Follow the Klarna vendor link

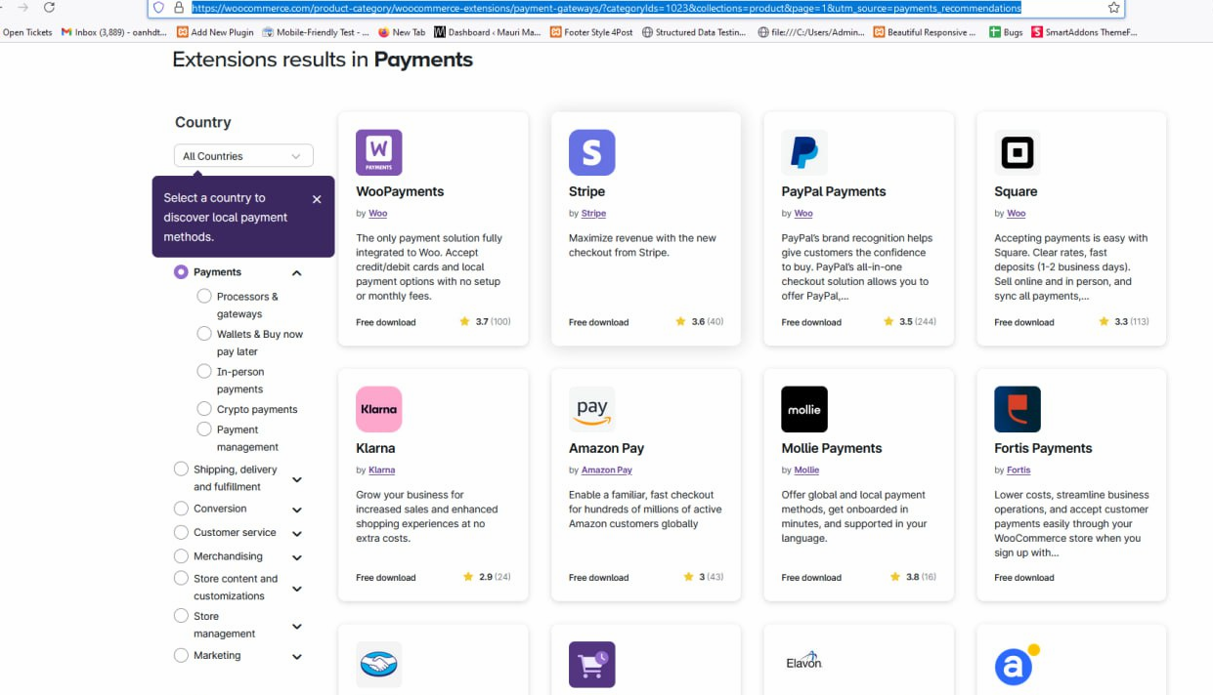pyautogui.click(x=381, y=470)
